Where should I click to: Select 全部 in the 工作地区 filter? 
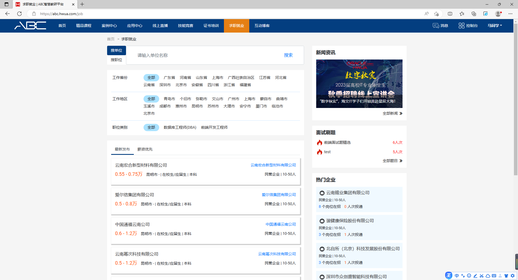coord(151,99)
